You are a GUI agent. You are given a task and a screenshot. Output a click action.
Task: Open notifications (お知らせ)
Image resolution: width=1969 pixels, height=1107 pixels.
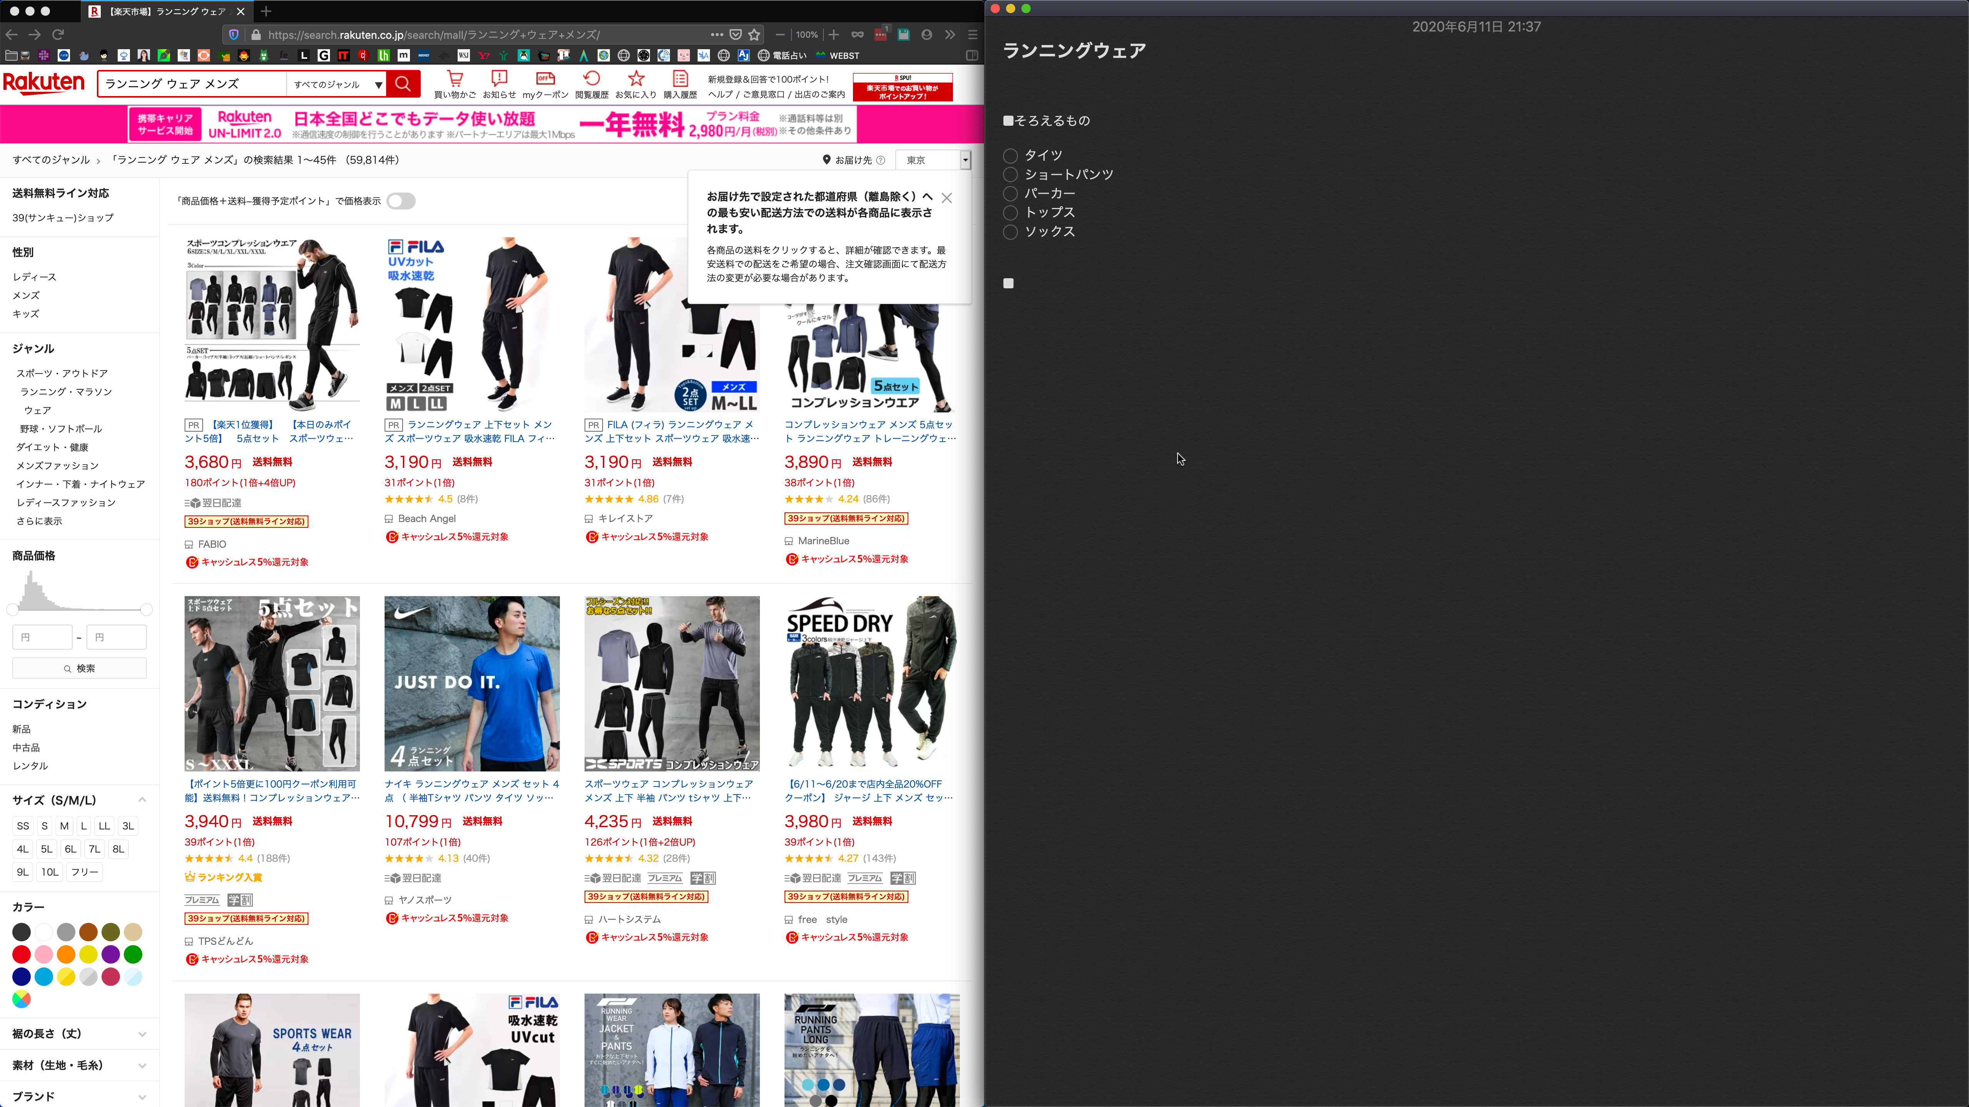[x=499, y=85]
